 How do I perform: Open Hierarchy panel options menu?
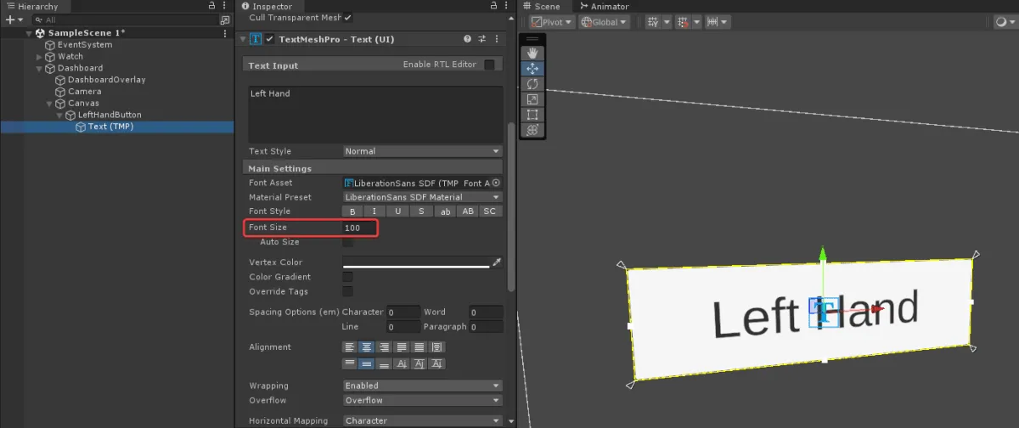point(225,6)
